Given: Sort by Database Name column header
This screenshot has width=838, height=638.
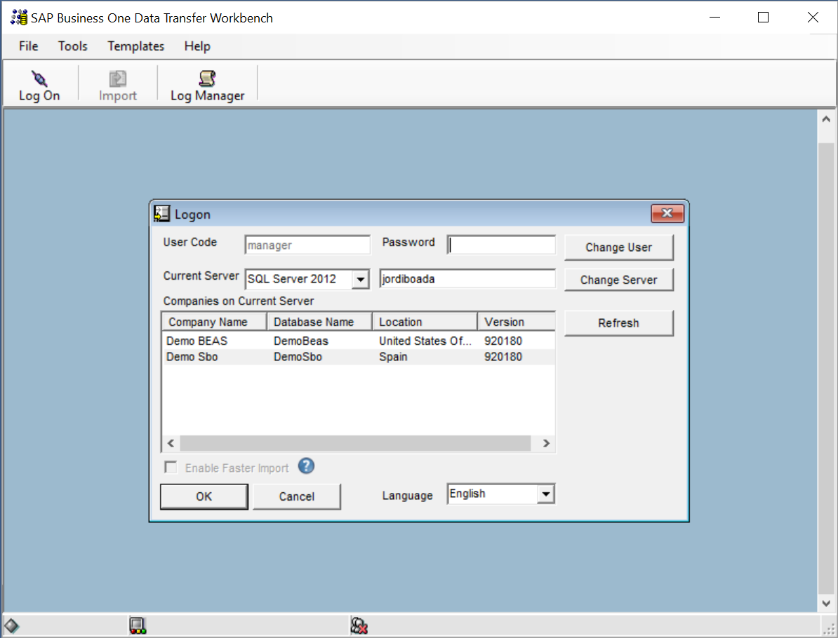Looking at the screenshot, I should pyautogui.click(x=319, y=322).
